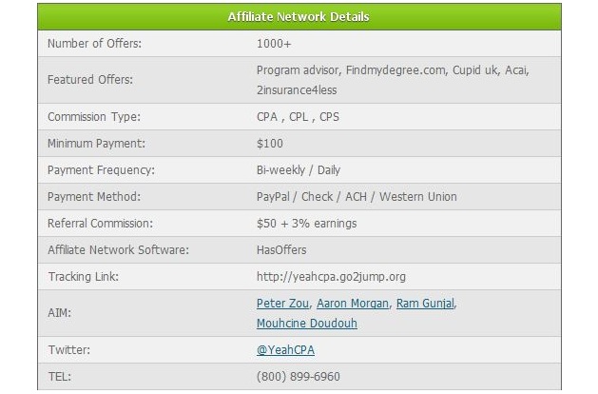Open the Mouhcine Doudouh AIM link
Screen dimensions: 598x394
[307, 323]
